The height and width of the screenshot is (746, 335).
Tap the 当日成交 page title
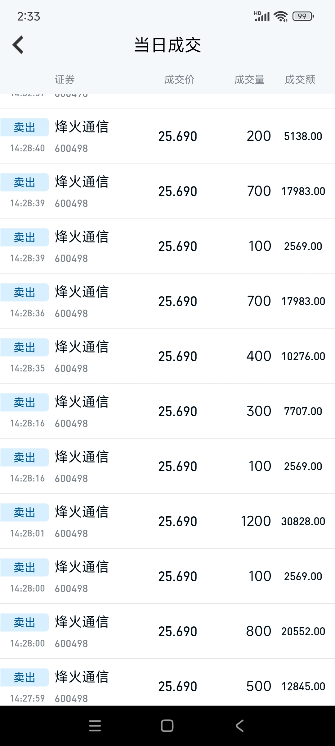(x=167, y=45)
